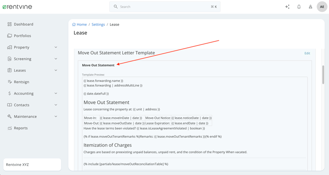Click the Lease breadcrumb text
The width and height of the screenshot is (329, 175).
(x=114, y=24)
